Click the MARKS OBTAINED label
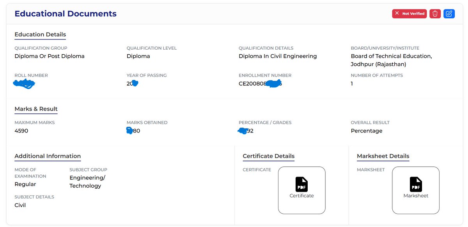The width and height of the screenshot is (468, 227). click(147, 123)
